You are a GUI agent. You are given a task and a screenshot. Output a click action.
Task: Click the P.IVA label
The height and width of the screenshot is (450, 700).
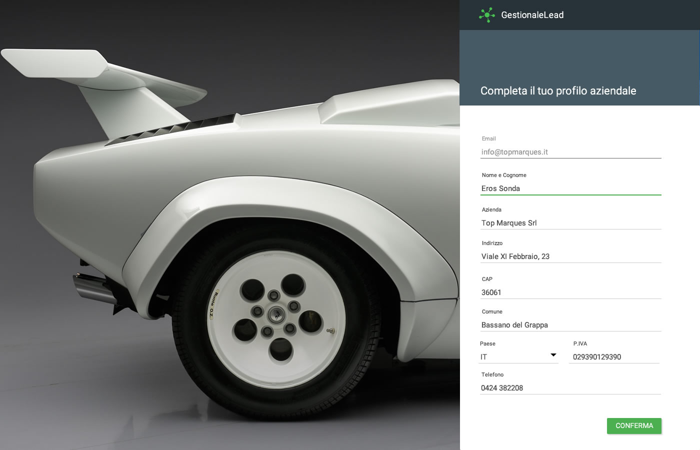coord(580,343)
